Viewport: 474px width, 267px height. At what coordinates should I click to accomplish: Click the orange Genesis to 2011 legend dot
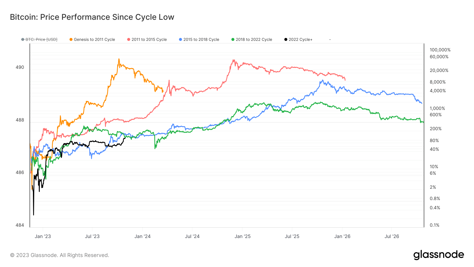coord(71,40)
